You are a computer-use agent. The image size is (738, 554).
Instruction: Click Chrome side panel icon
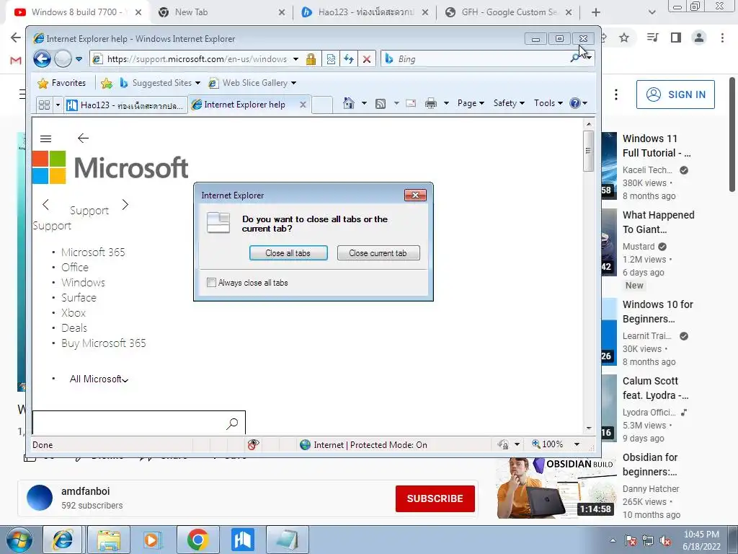(x=676, y=38)
